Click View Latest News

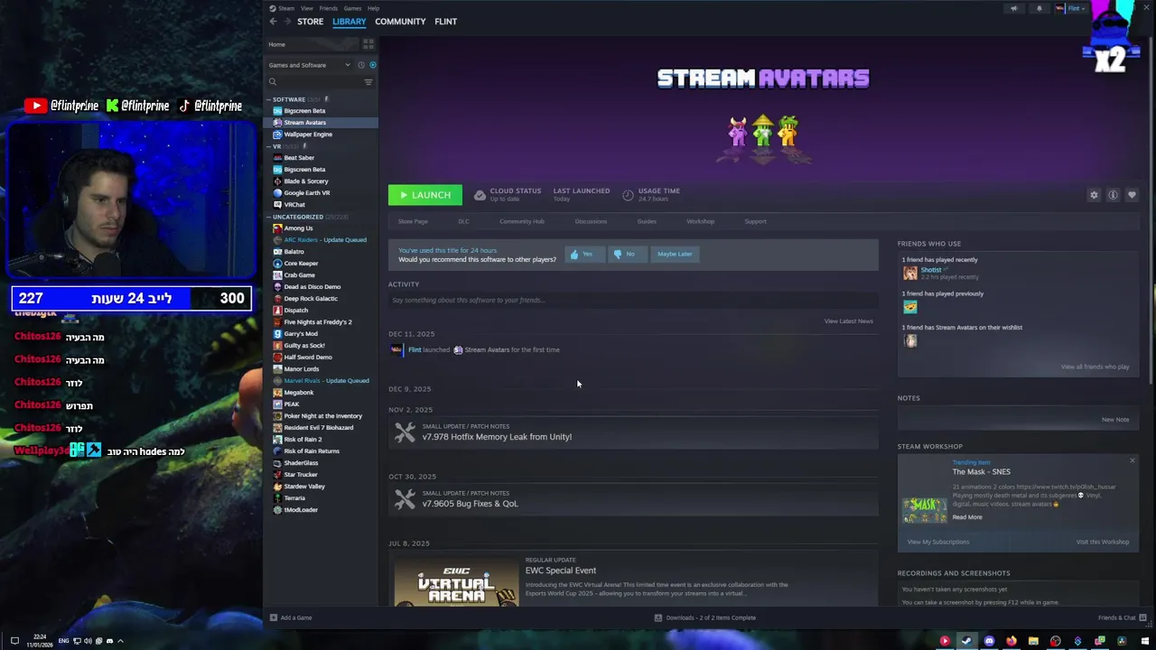(x=848, y=321)
